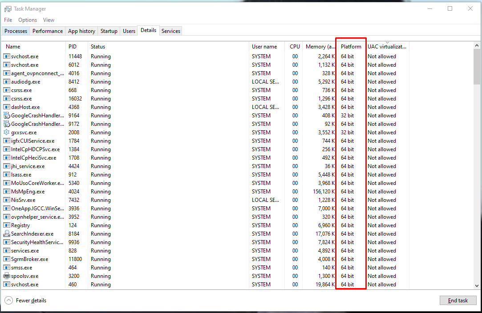Switch to the Users tab
The image size is (482, 313).
(129, 31)
